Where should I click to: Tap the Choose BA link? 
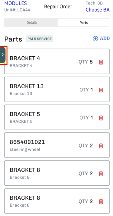97,10
